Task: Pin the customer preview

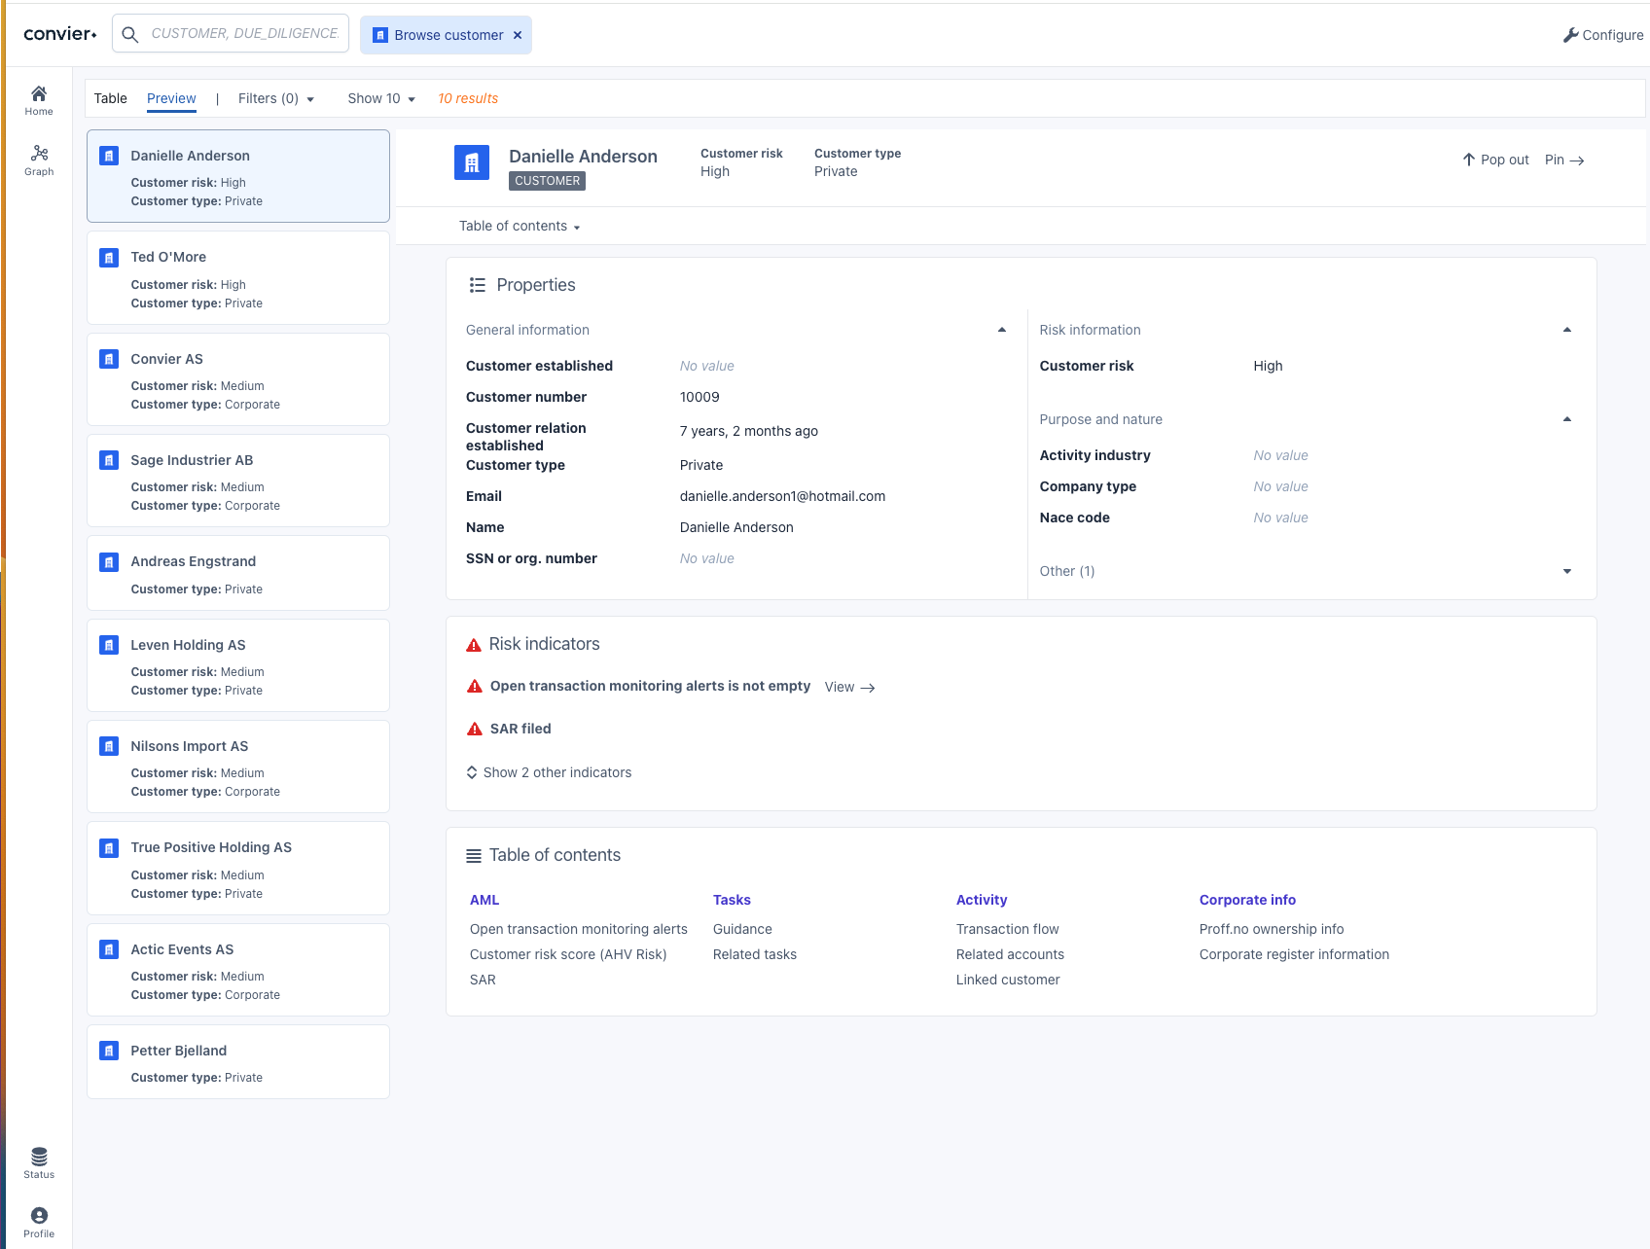Action: coord(1564,160)
